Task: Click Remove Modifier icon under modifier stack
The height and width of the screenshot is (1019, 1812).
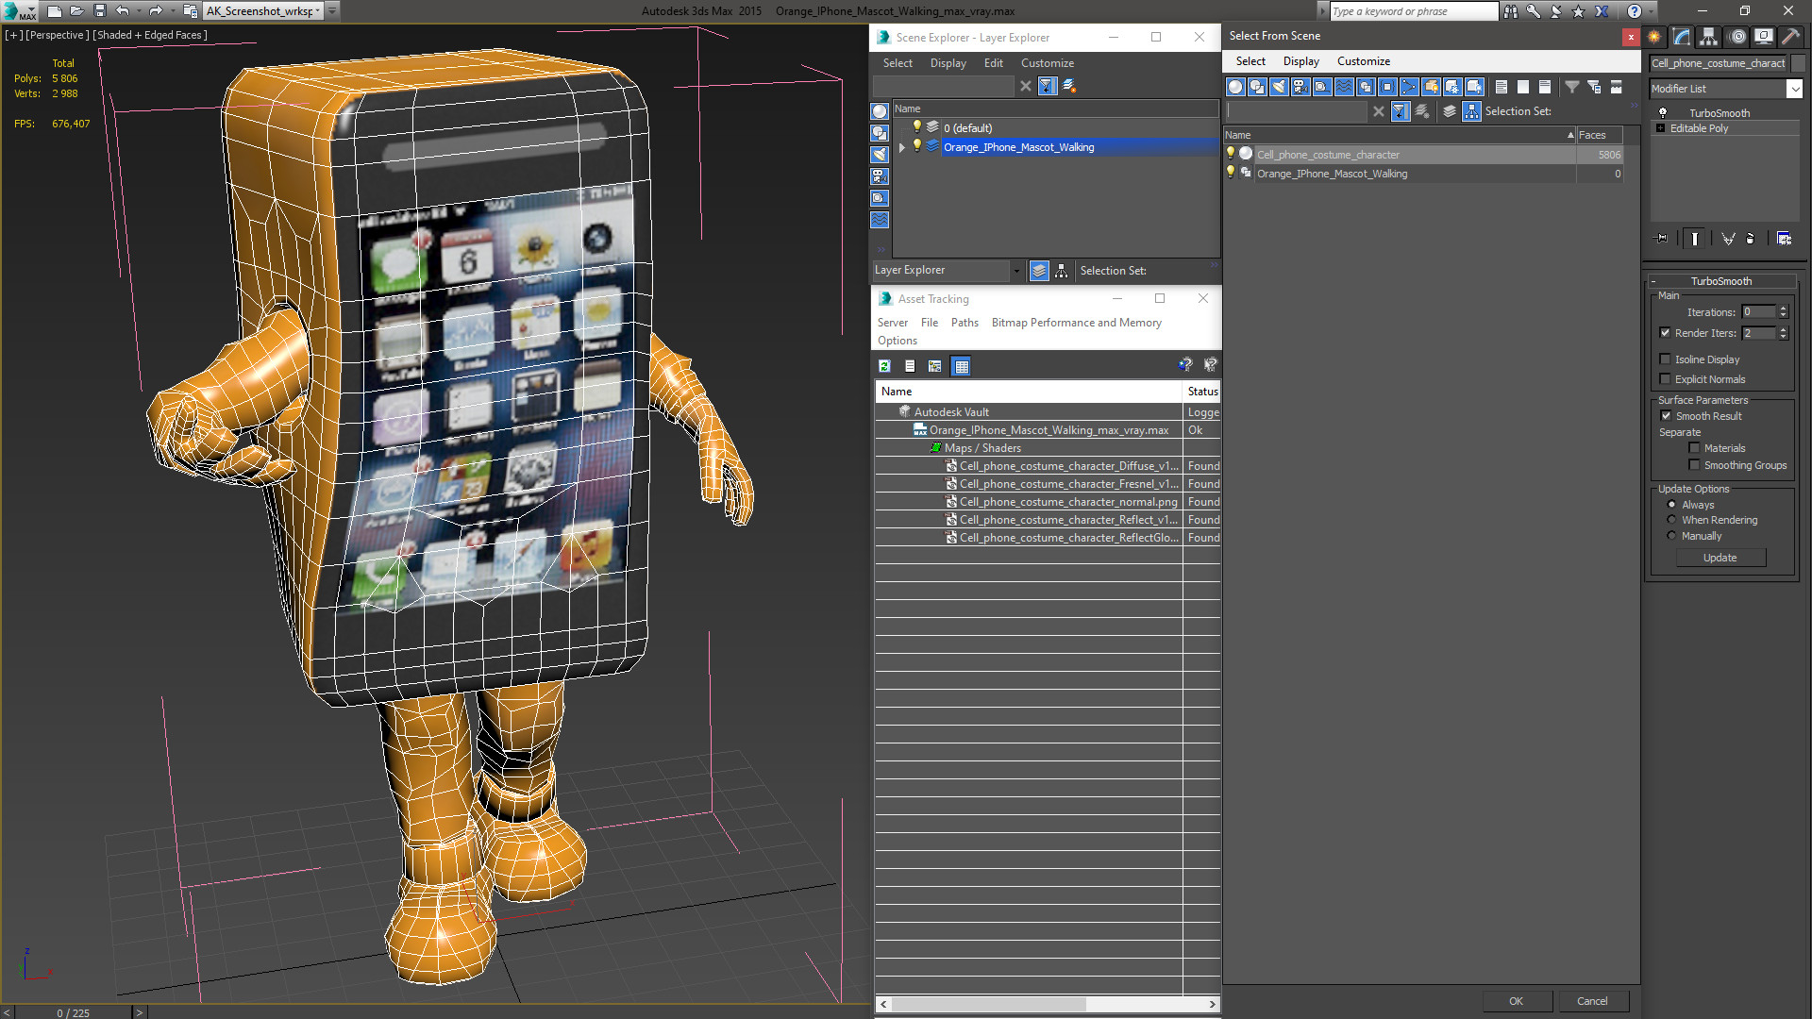Action: (1751, 239)
